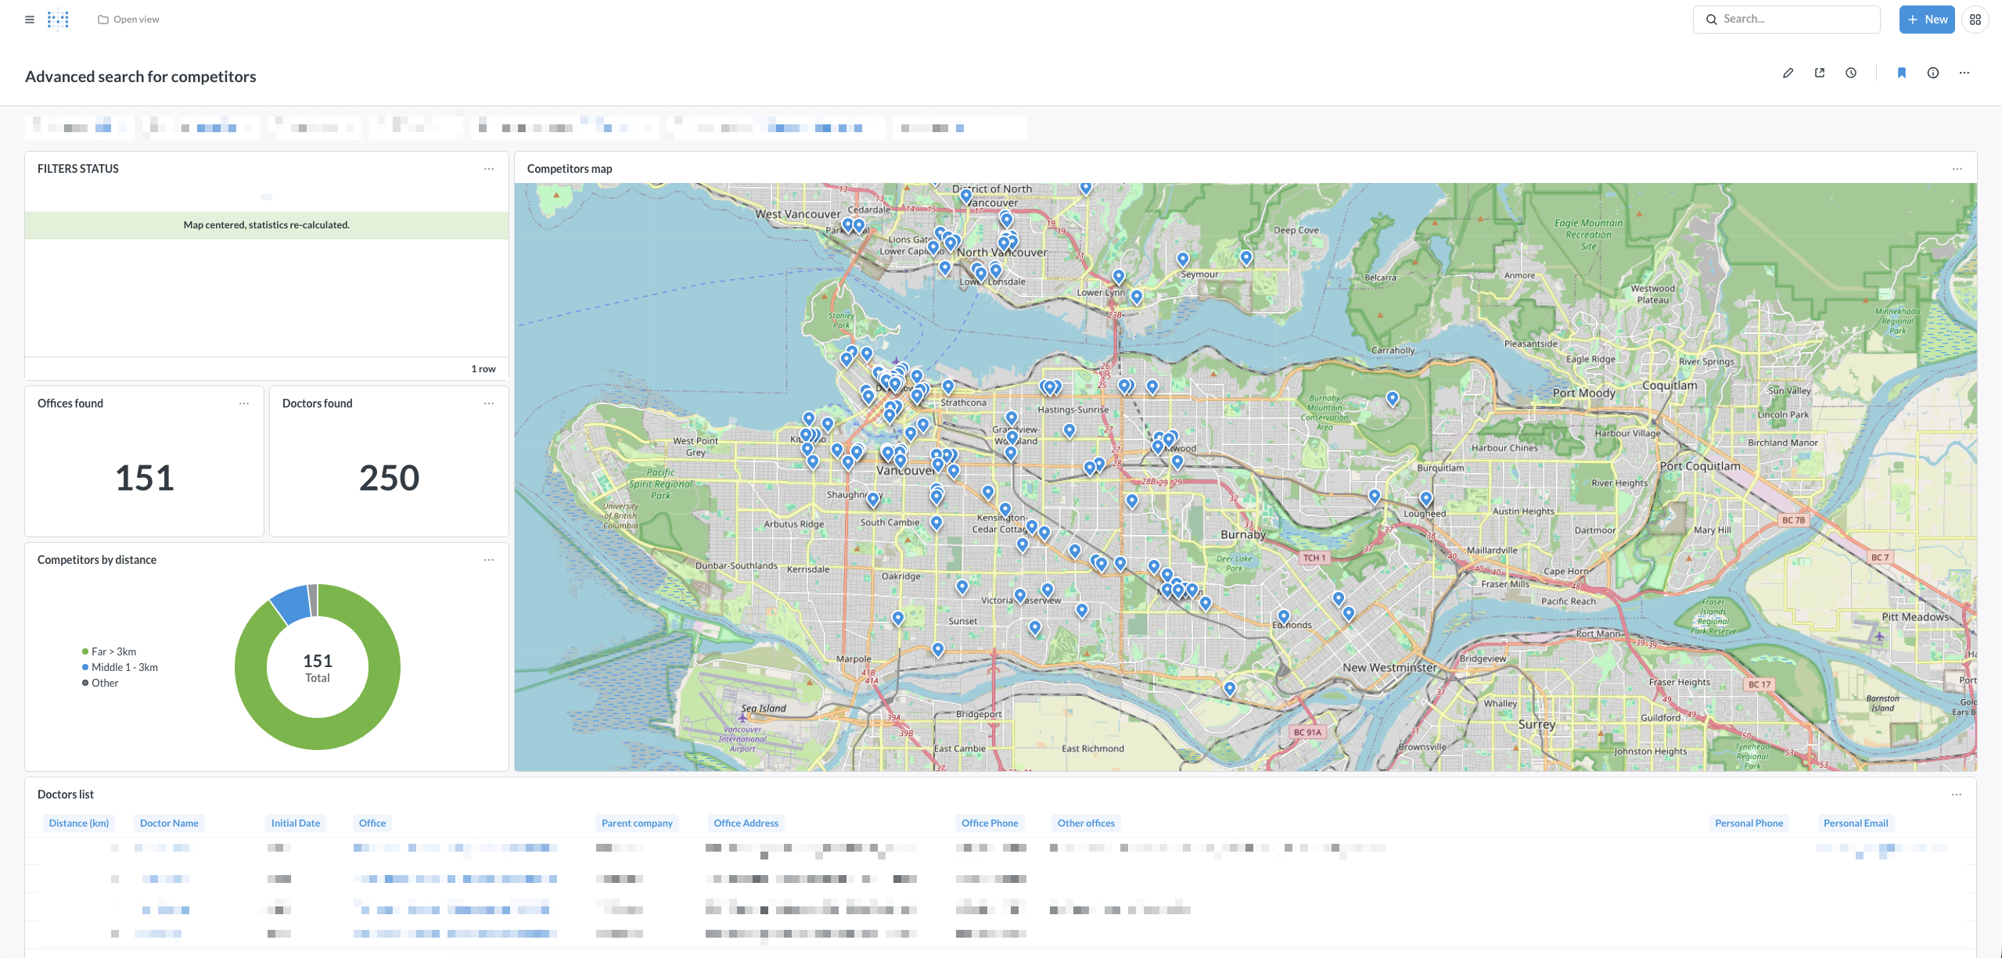Show dashboard info panel icon
Viewport: 2002px width, 958px height.
tap(1933, 73)
